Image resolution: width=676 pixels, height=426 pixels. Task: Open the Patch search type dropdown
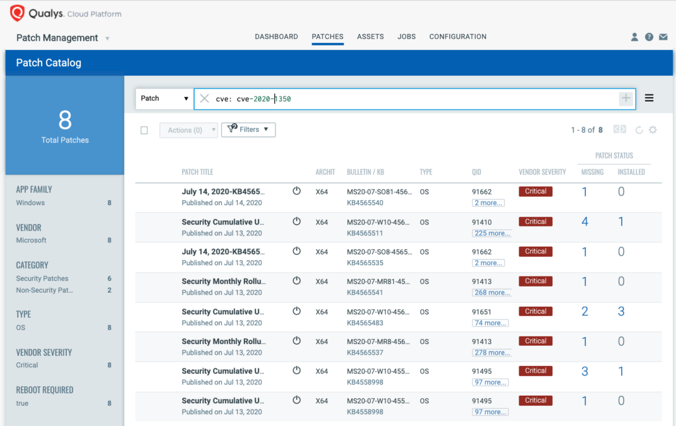tap(164, 98)
